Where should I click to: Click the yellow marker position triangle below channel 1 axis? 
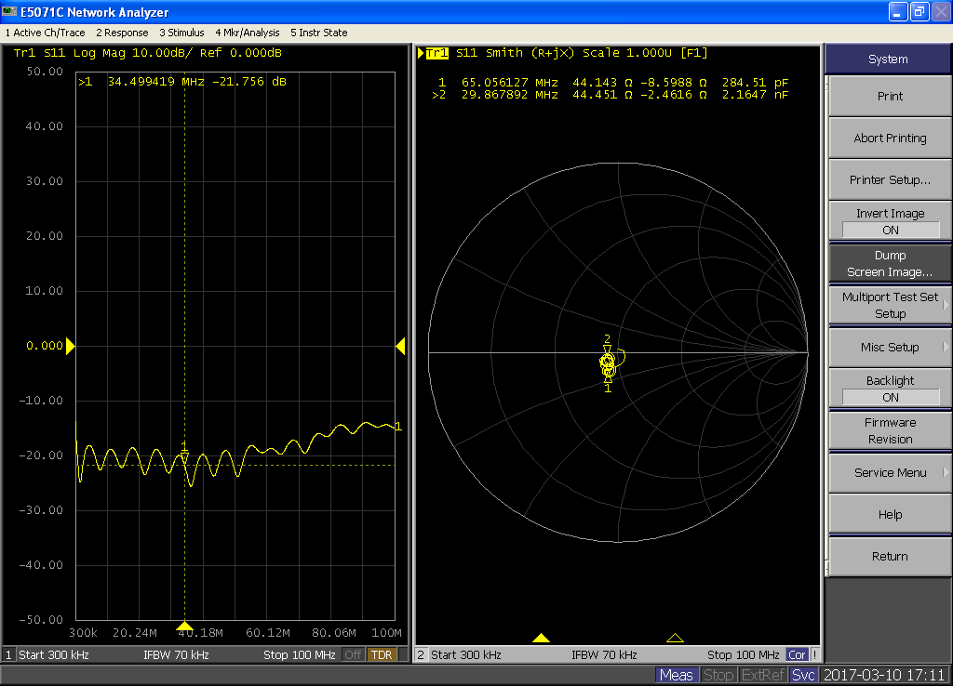pyautogui.click(x=185, y=626)
